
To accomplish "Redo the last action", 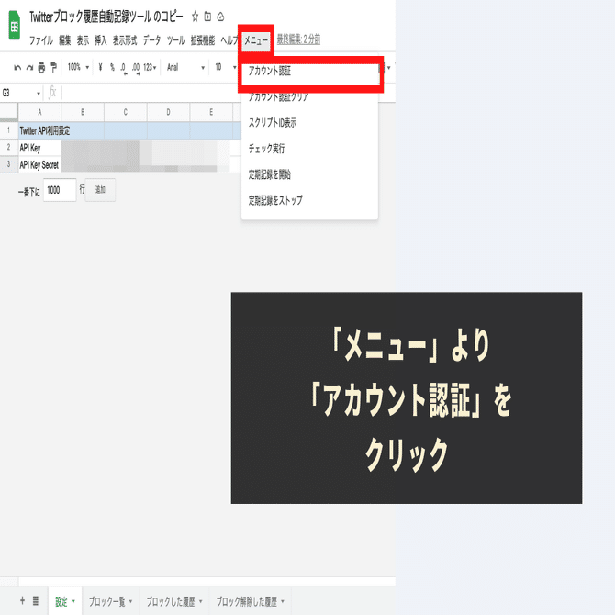I will [29, 67].
